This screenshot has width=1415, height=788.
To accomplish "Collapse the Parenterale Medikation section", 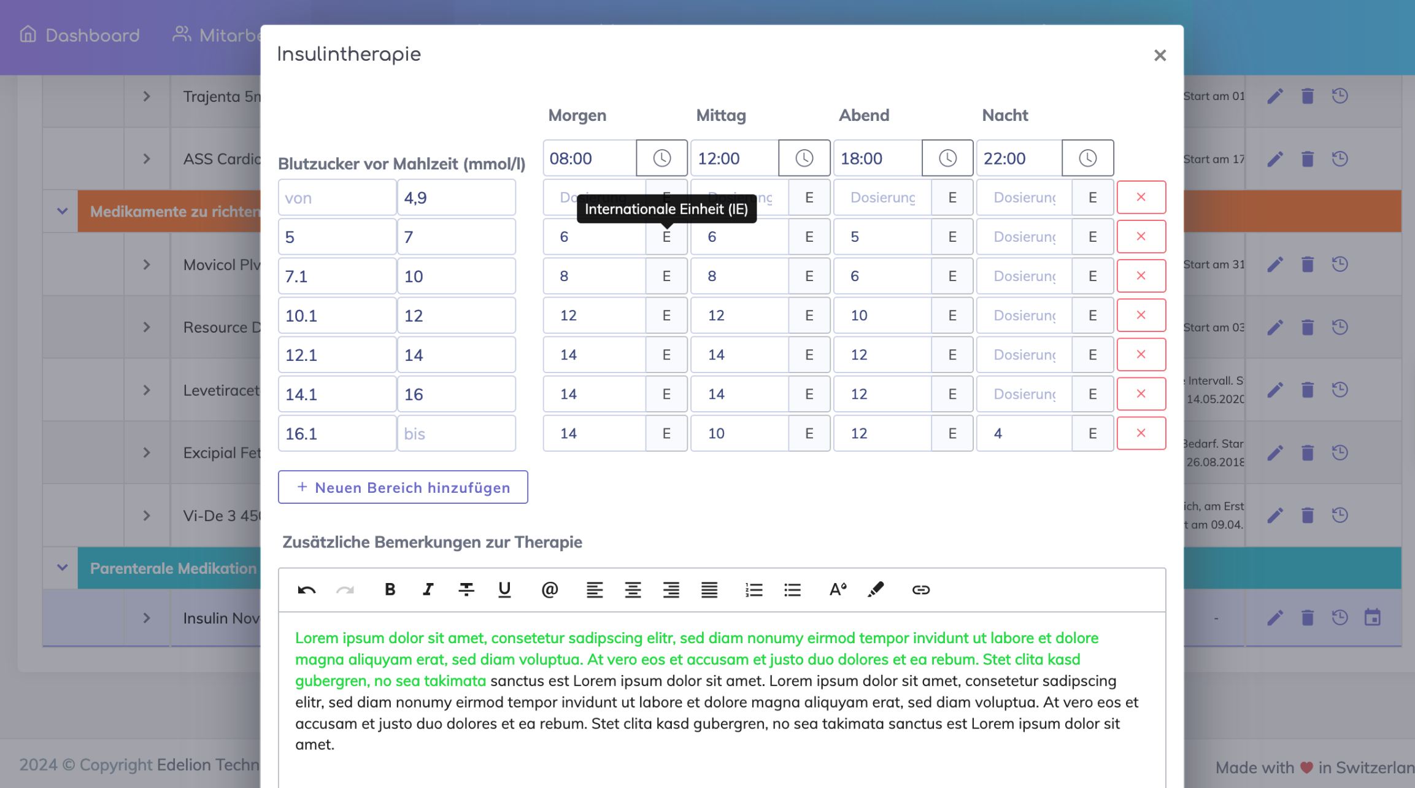I will click(62, 568).
